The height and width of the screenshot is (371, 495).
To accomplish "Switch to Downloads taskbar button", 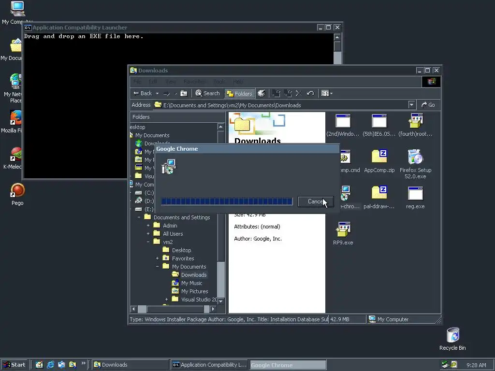I will pyautogui.click(x=131, y=365).
